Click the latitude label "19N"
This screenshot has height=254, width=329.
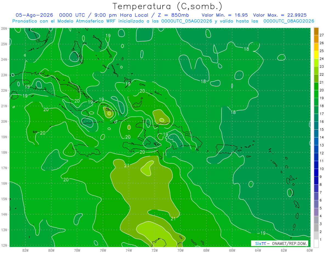[4, 137]
